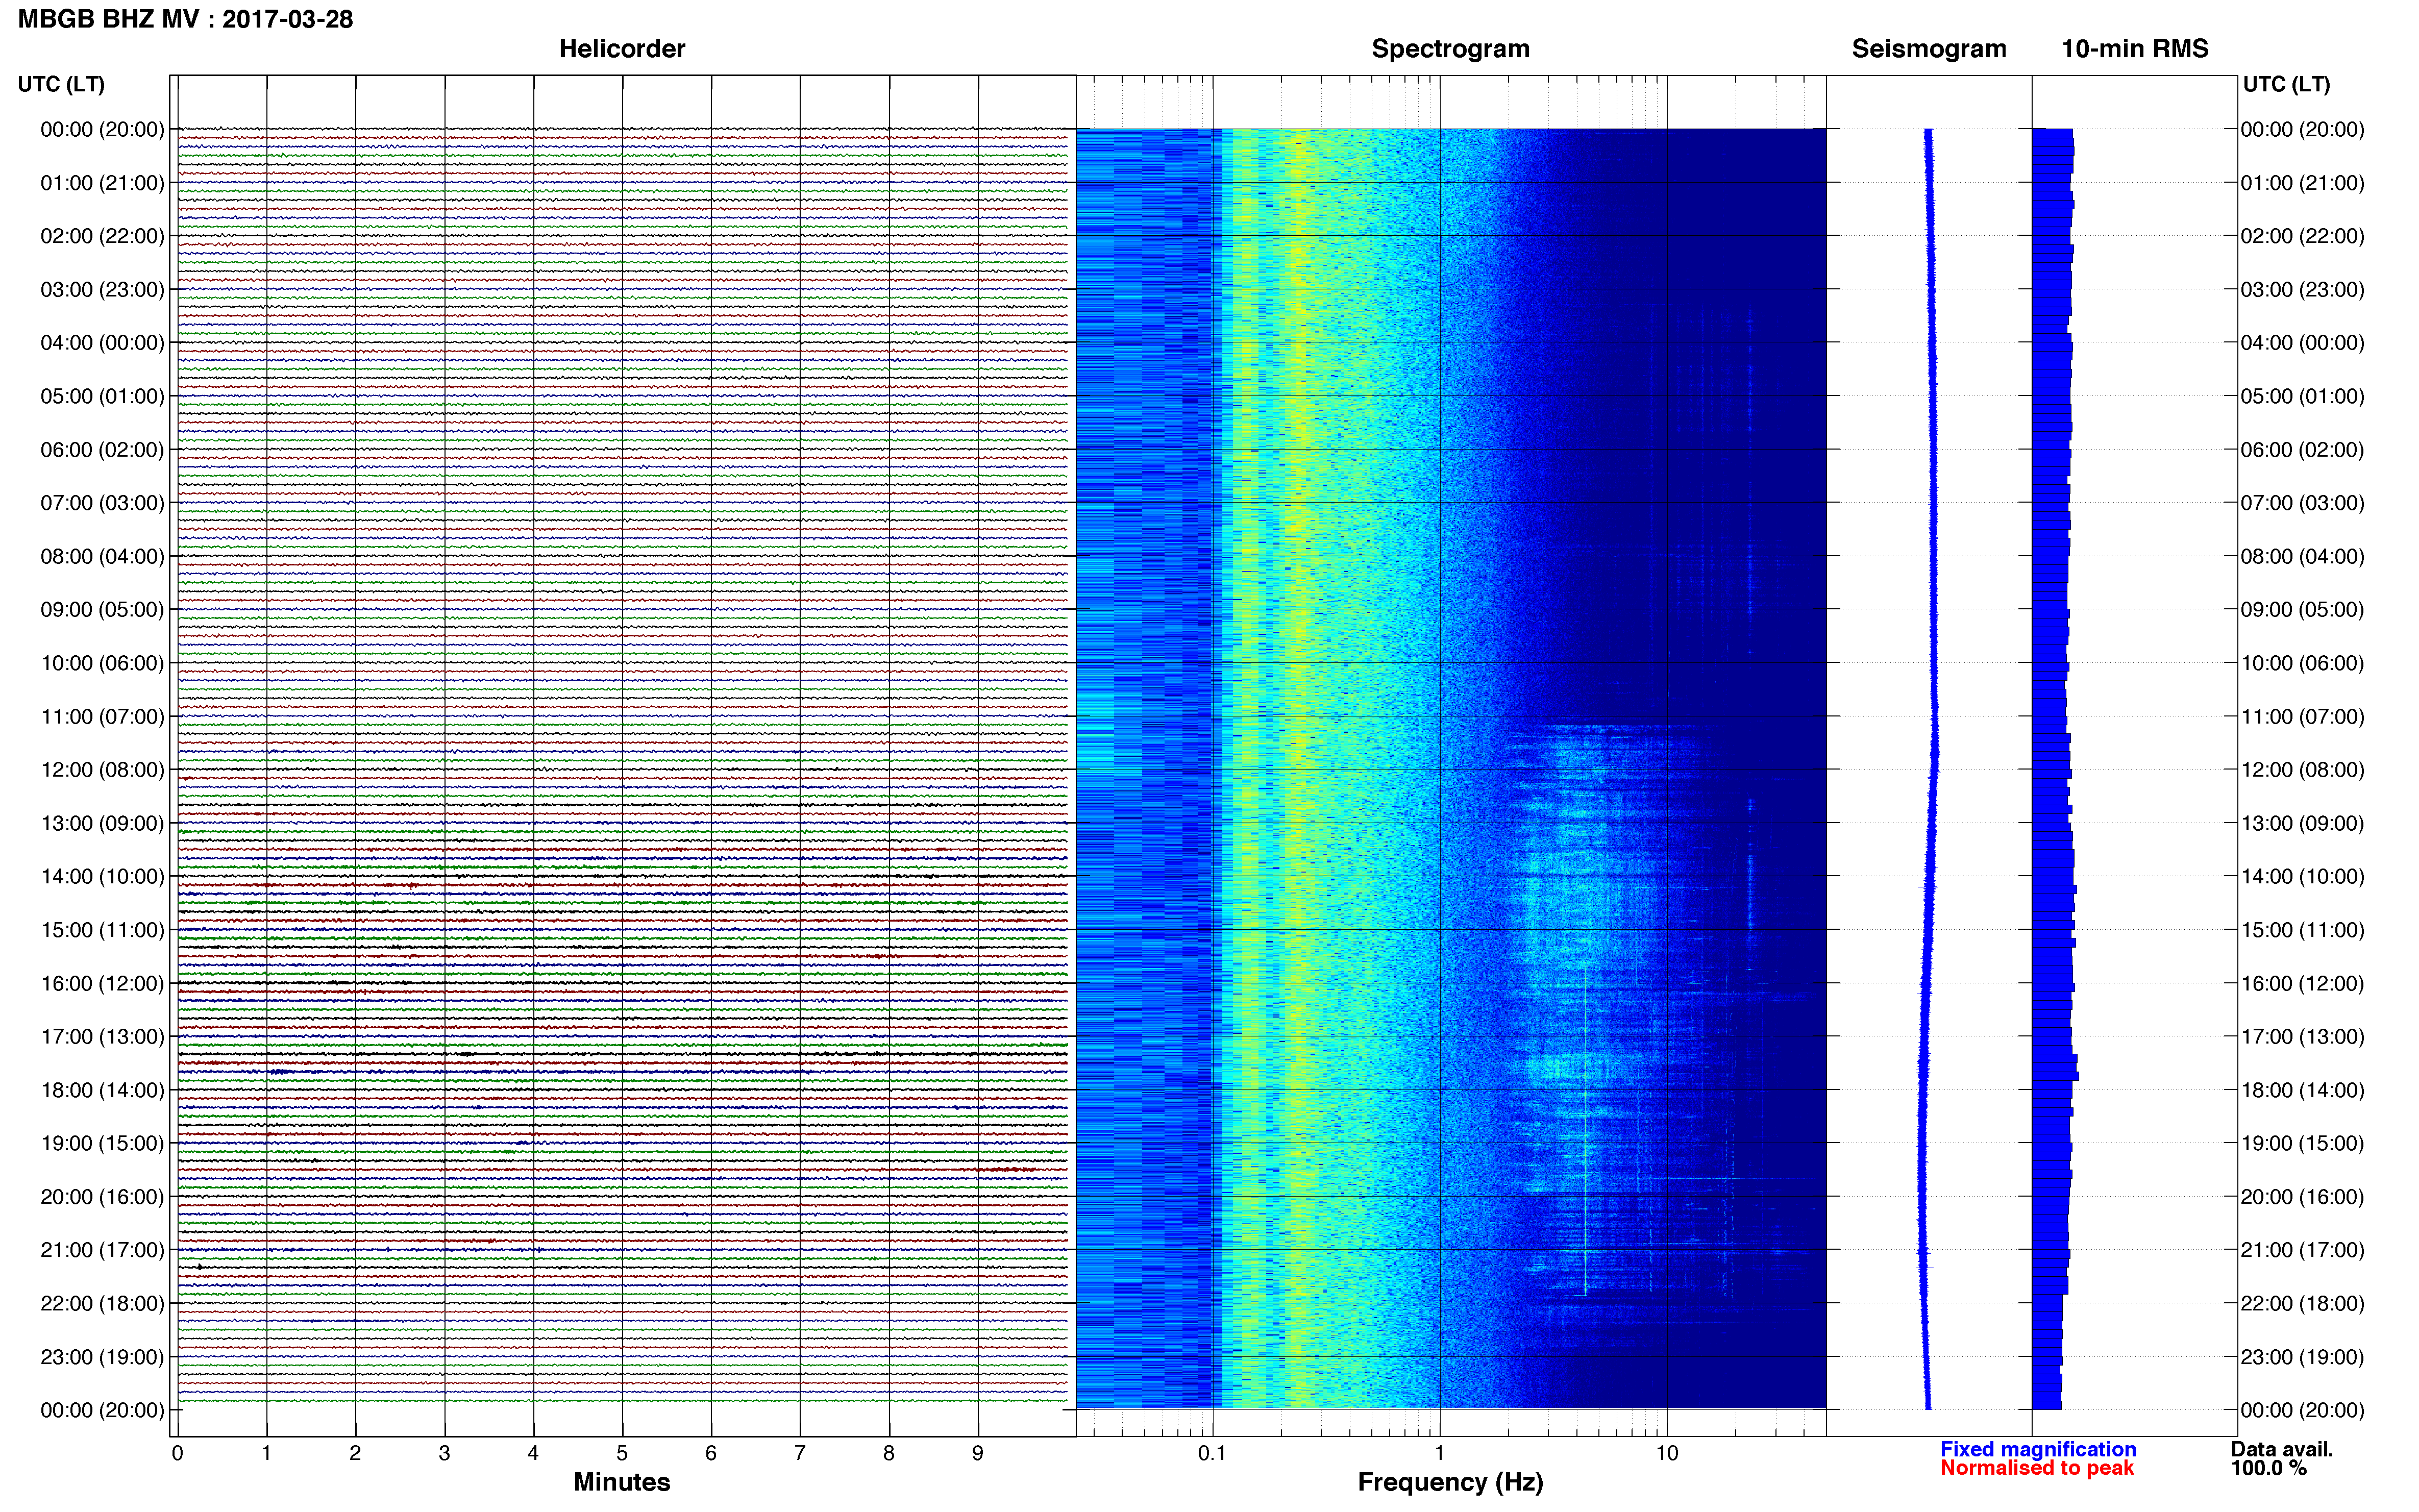Select the '10' frequency tick label
Screen dimensions: 2419x1512
coord(1667,1453)
